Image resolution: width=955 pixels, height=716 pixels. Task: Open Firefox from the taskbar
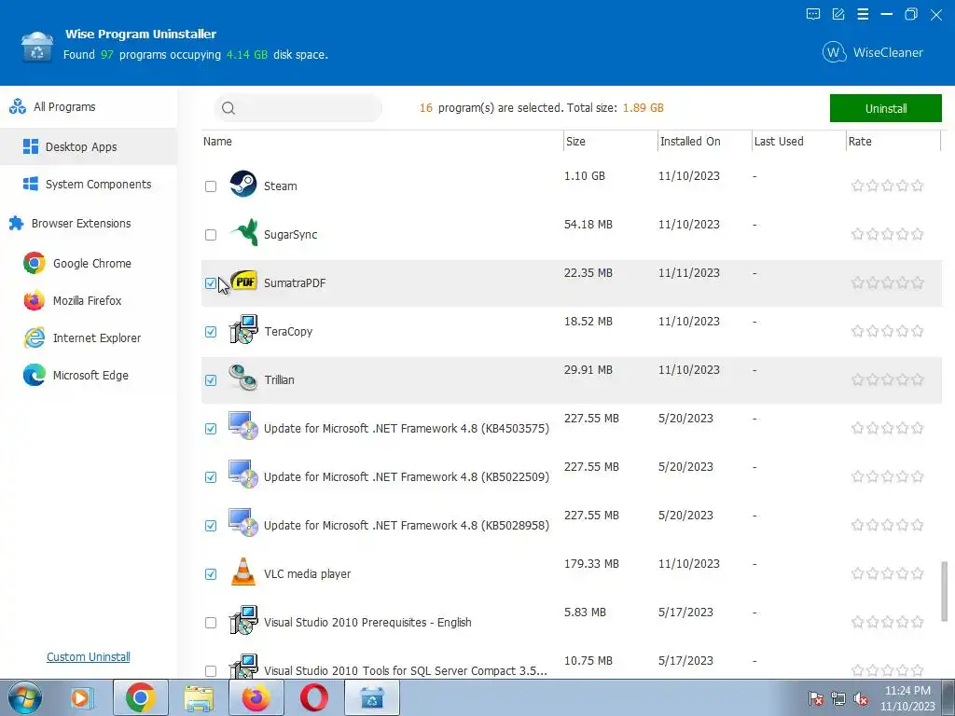(256, 697)
